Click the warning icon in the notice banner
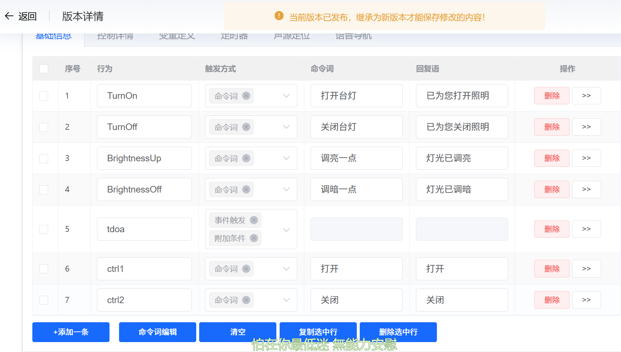 click(279, 16)
